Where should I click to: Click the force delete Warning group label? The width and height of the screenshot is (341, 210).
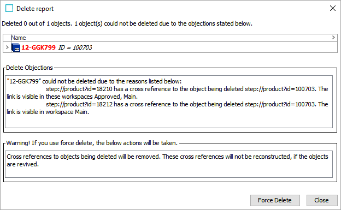click(x=92, y=143)
